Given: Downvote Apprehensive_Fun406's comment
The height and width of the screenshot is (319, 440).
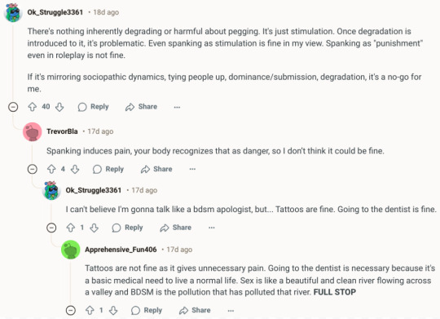Looking at the screenshot, I should tap(113, 311).
